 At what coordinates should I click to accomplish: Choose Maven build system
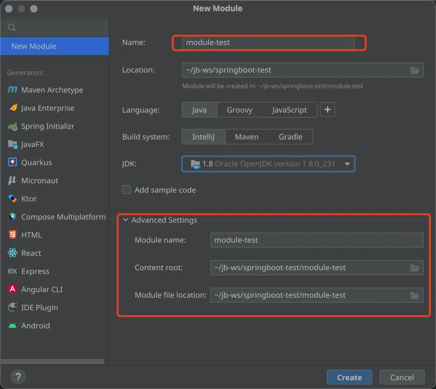(x=247, y=136)
